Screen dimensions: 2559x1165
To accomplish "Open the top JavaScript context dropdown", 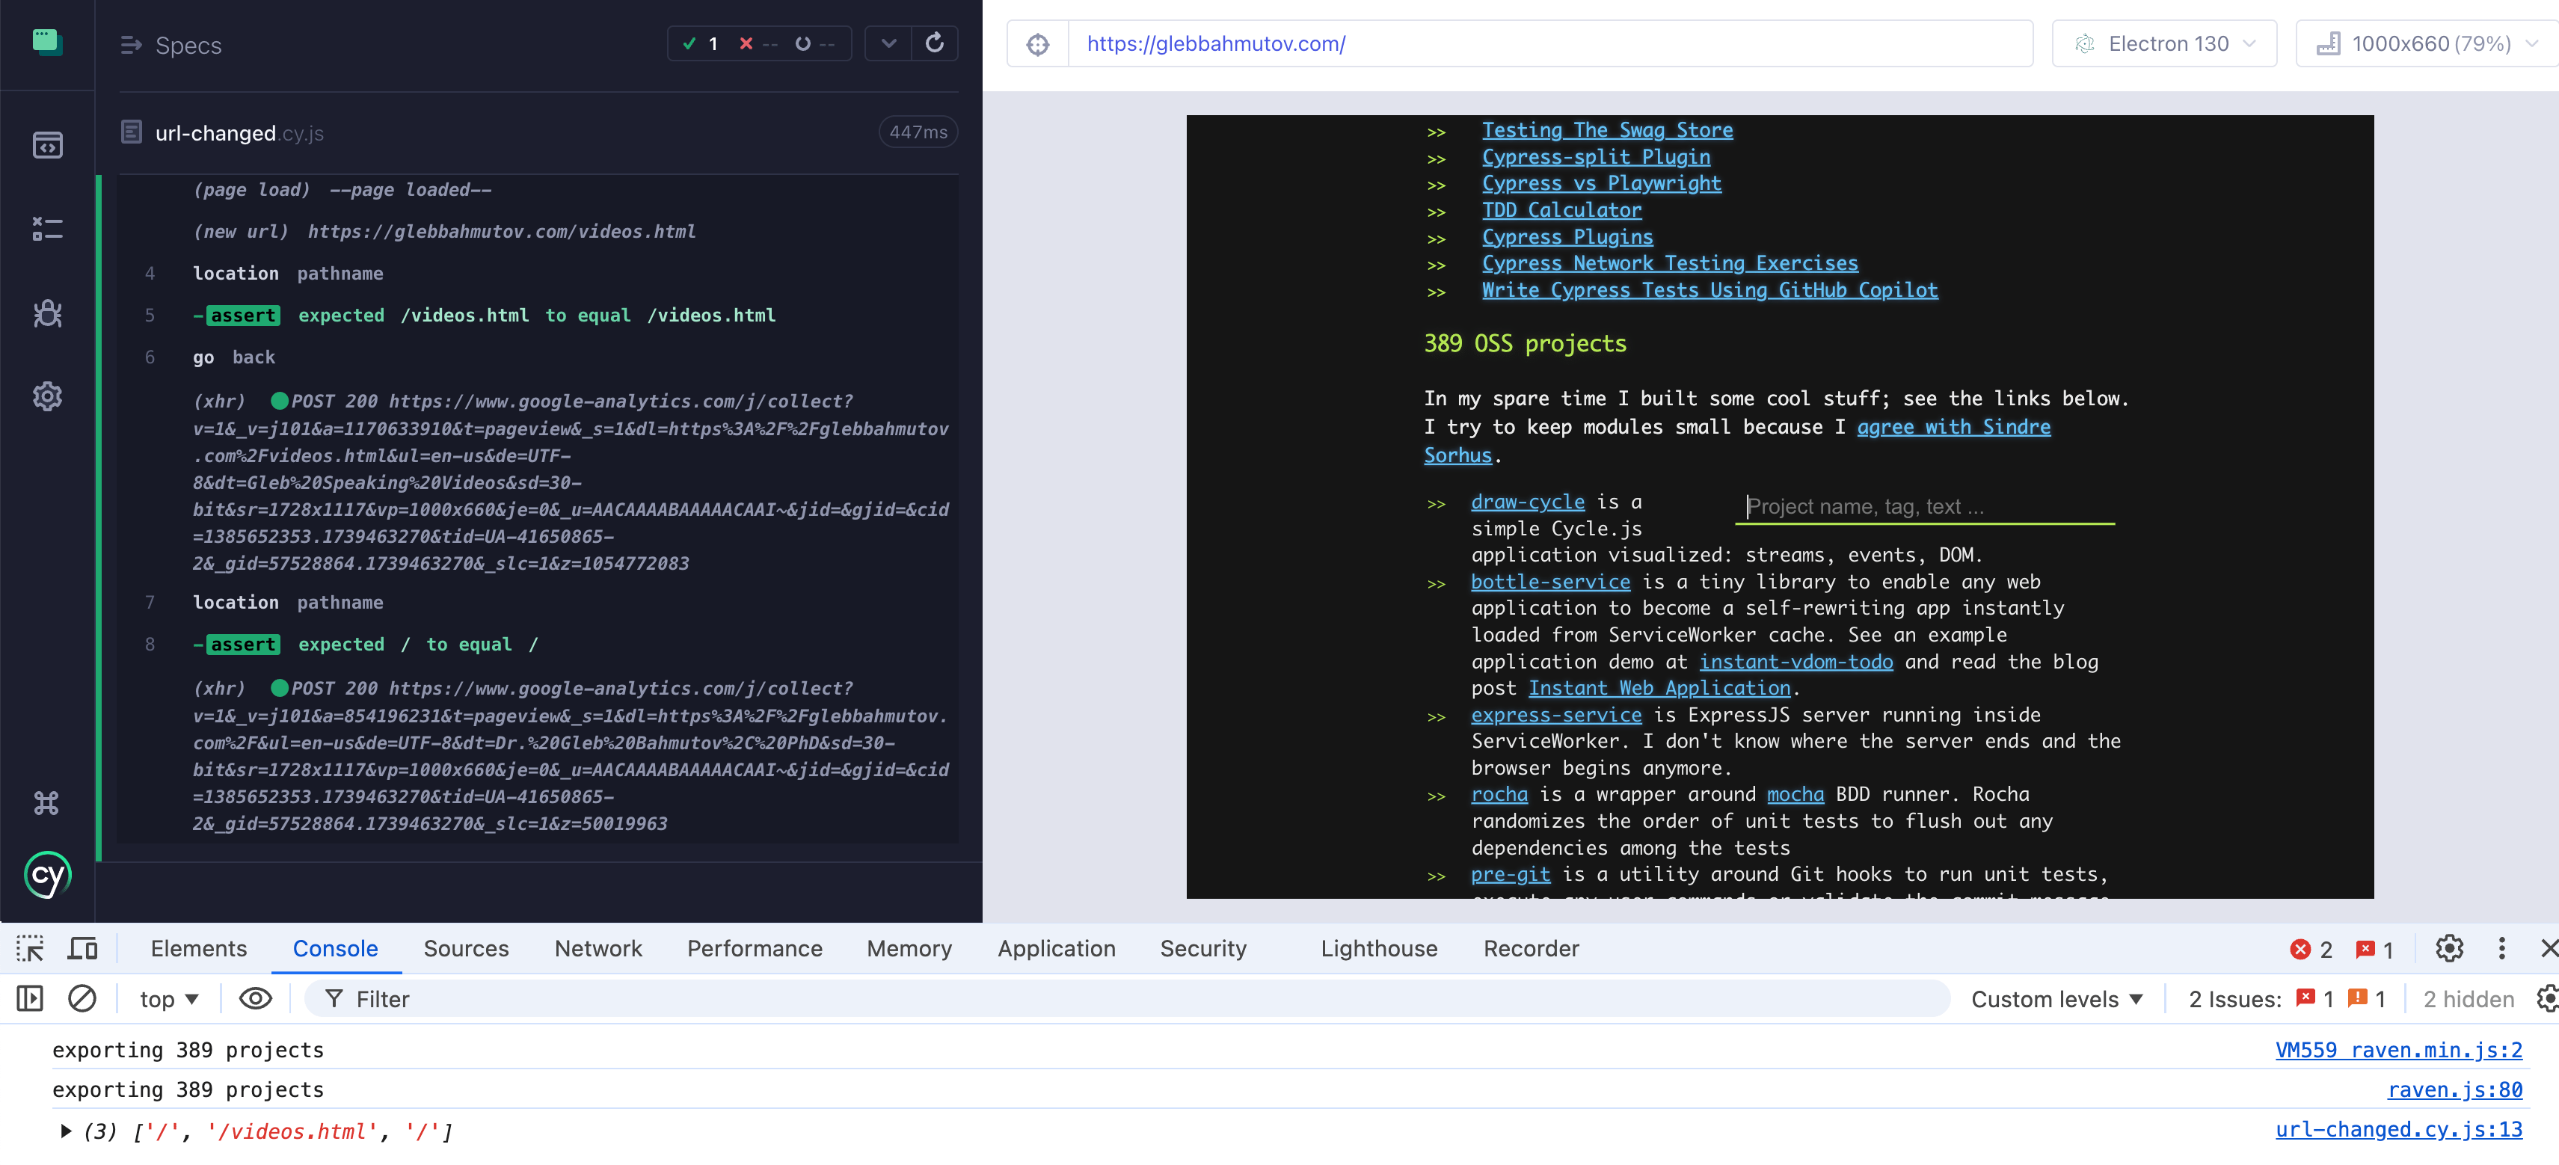I will pos(168,999).
